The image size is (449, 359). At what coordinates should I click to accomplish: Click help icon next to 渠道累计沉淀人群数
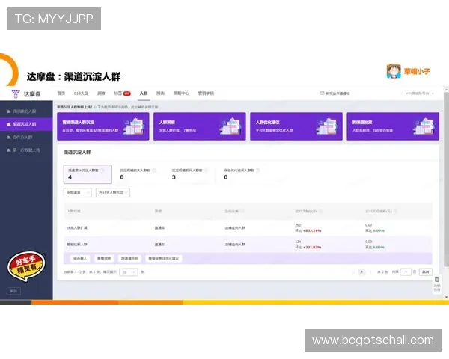pyautogui.click(x=103, y=171)
